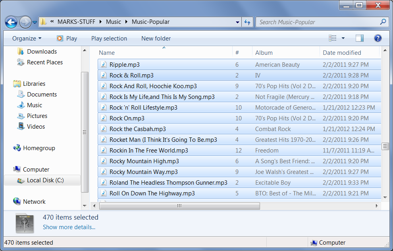Expand the Organize dropdown menu
The image size is (393, 251).
pos(27,39)
